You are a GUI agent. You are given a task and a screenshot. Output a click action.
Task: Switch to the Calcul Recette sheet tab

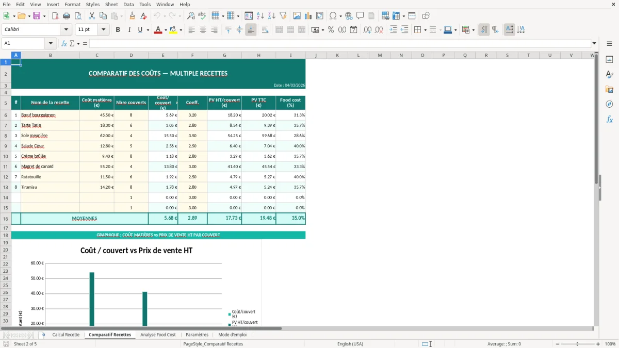point(66,335)
